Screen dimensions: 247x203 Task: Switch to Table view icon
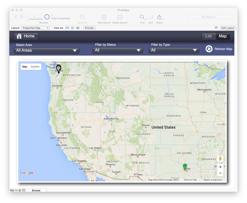[78, 28]
